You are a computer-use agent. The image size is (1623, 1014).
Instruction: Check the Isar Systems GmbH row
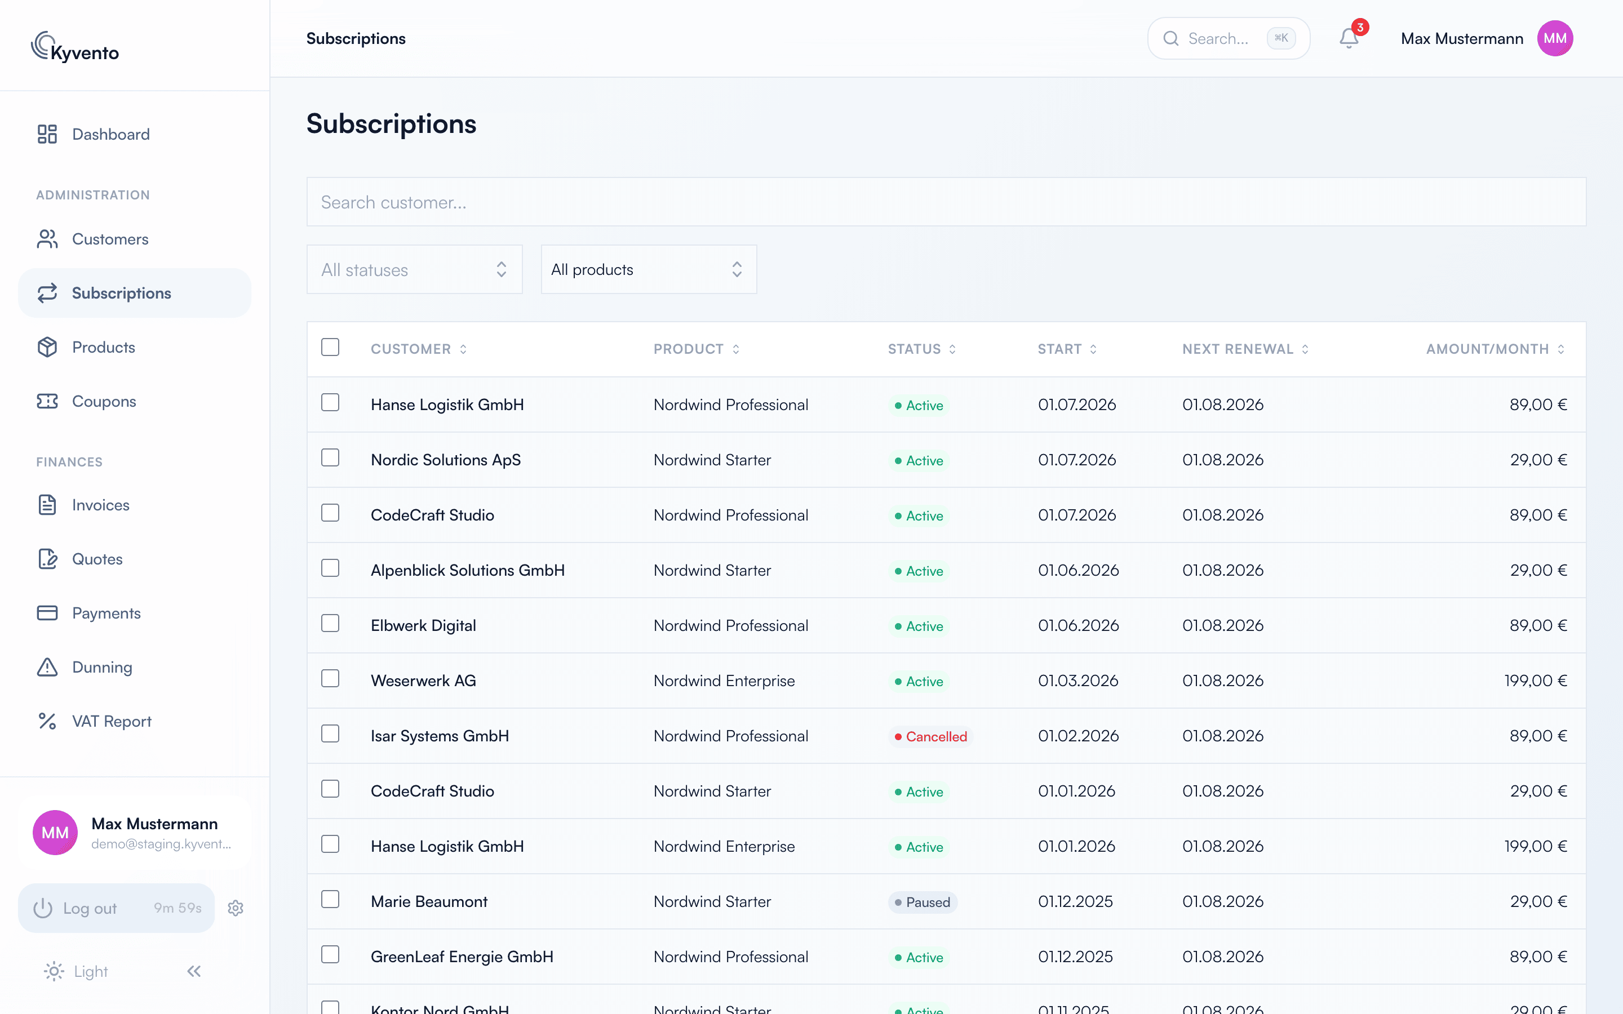click(x=330, y=733)
